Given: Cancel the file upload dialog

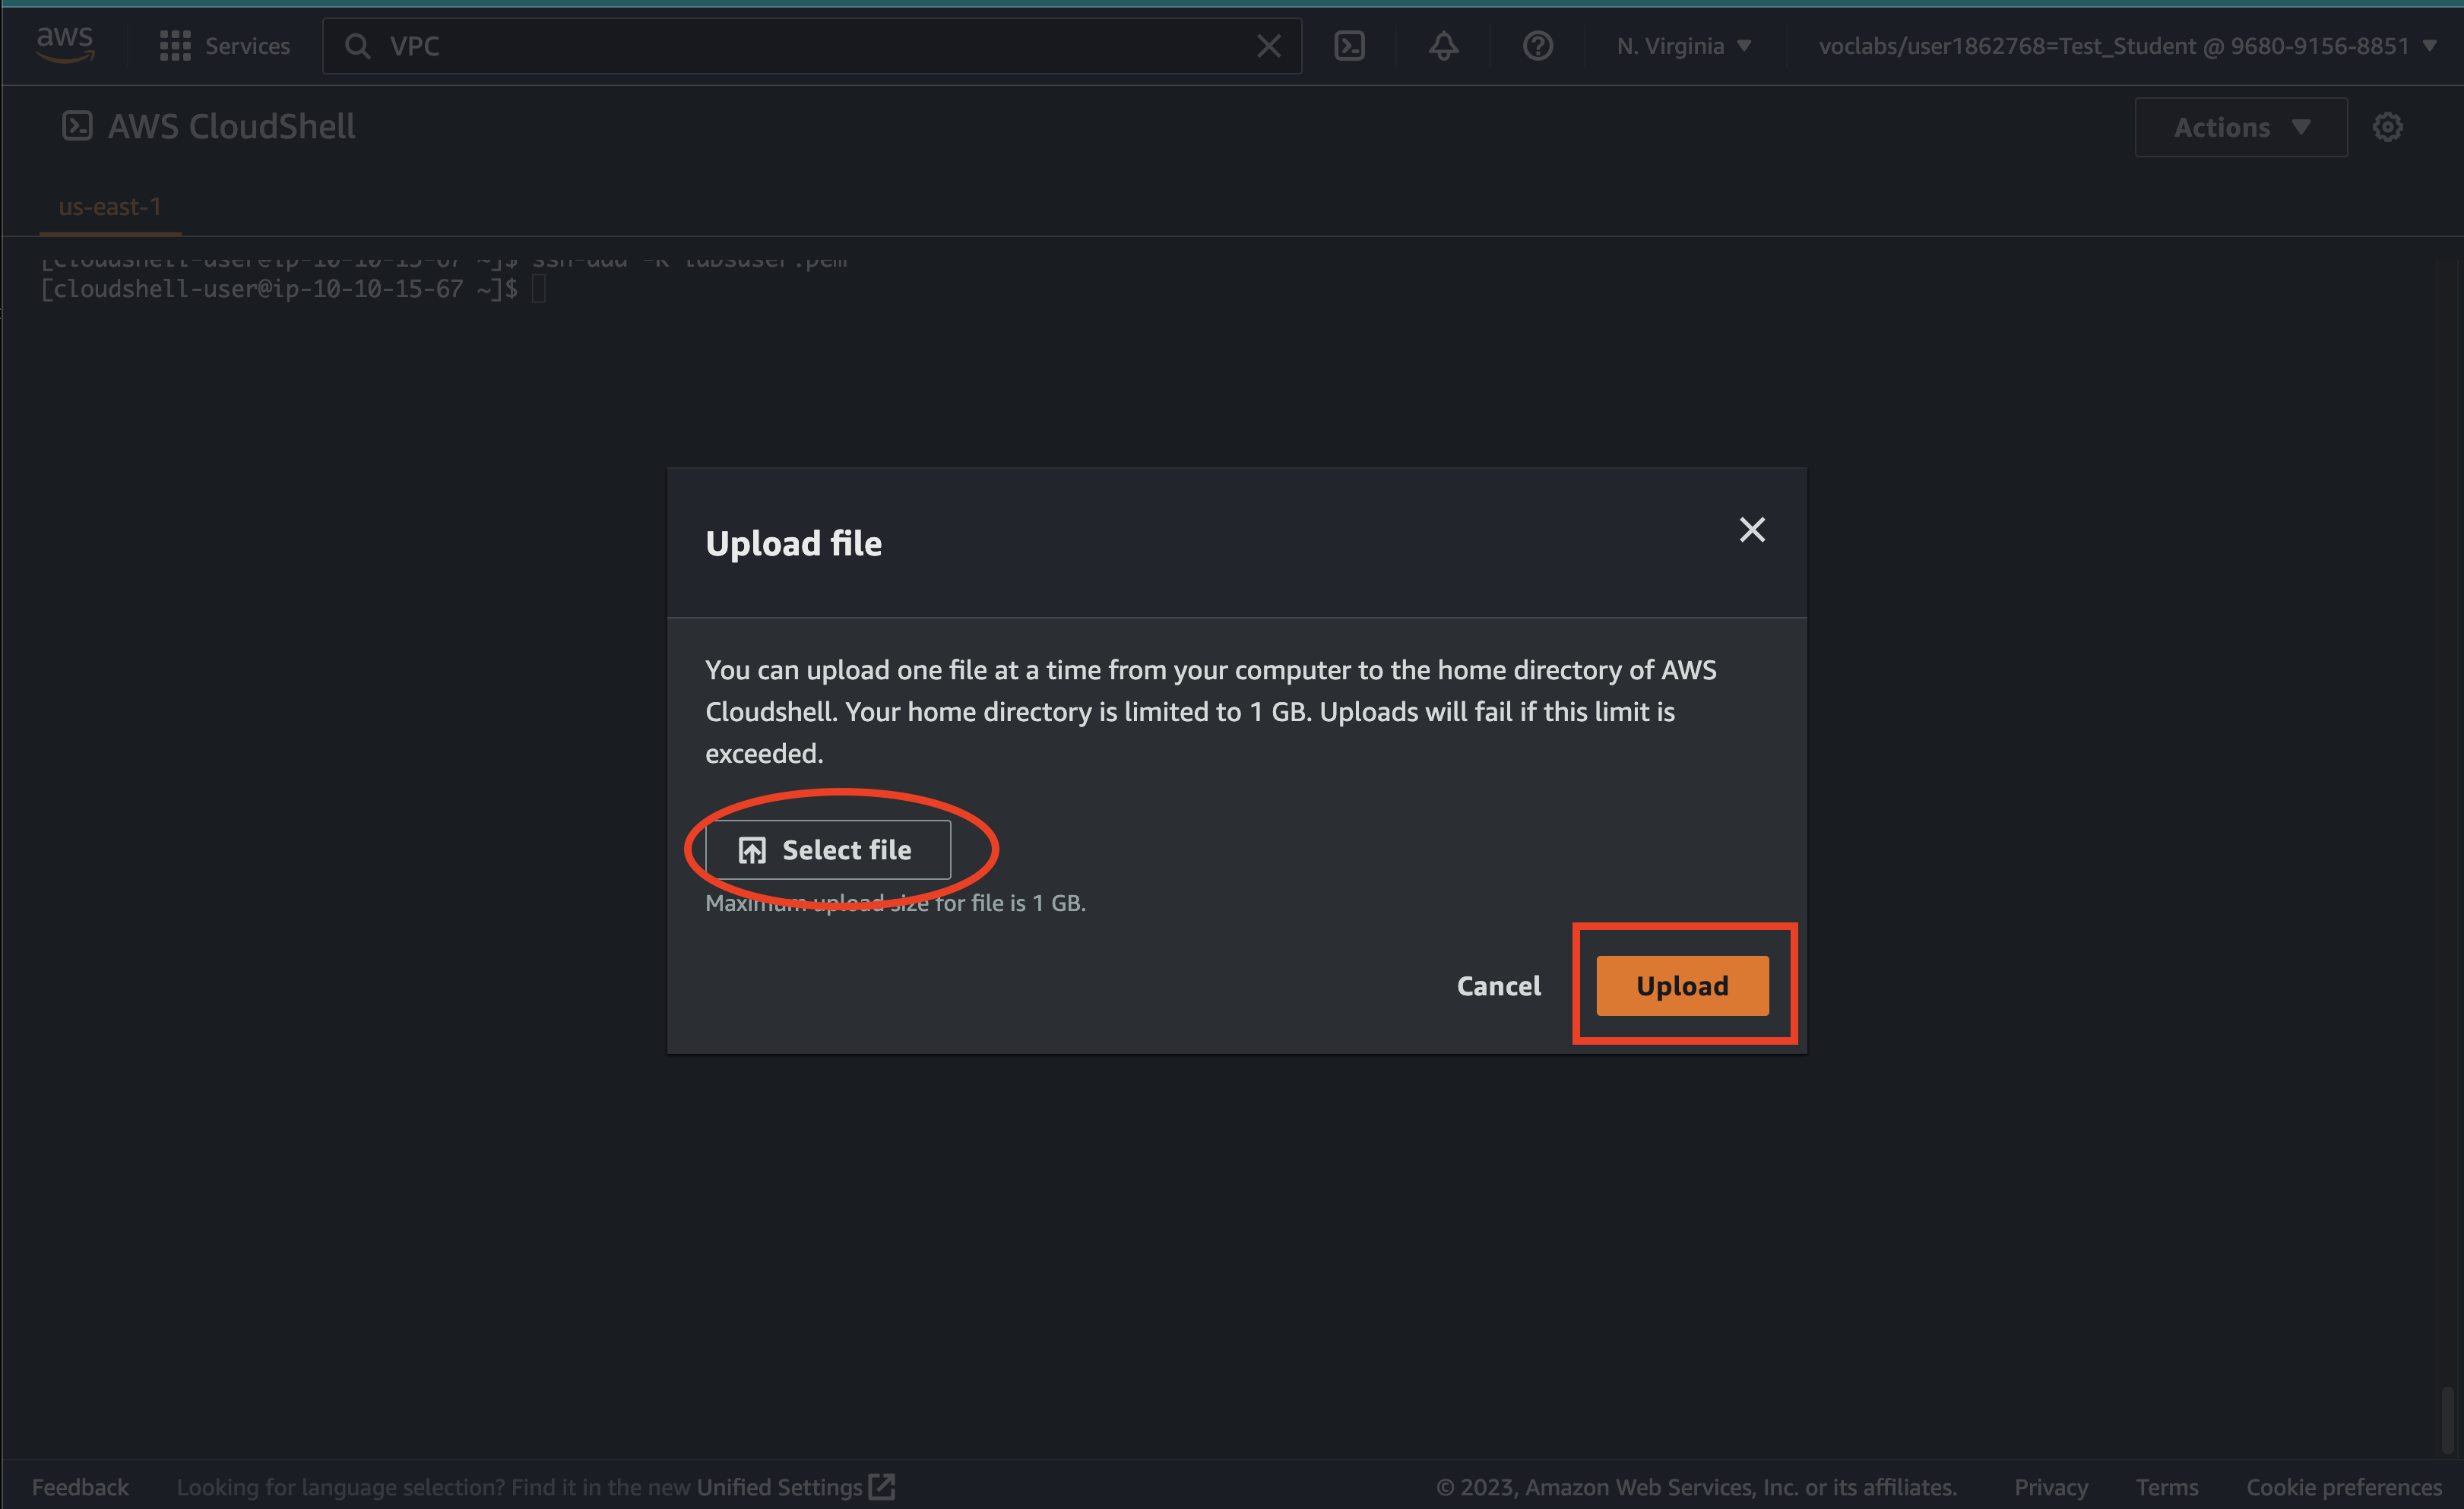Looking at the screenshot, I should tap(1497, 986).
